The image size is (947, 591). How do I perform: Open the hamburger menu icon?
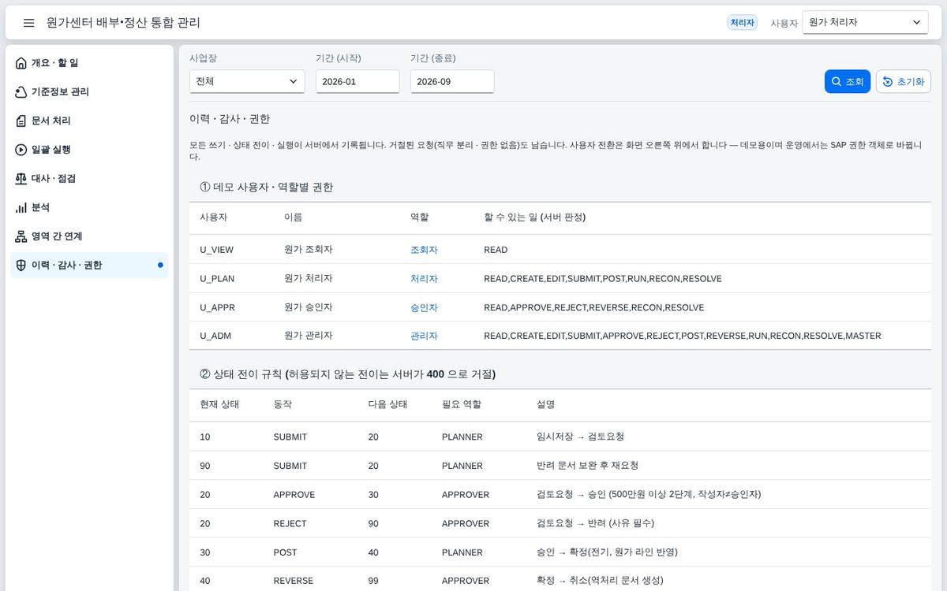28,23
